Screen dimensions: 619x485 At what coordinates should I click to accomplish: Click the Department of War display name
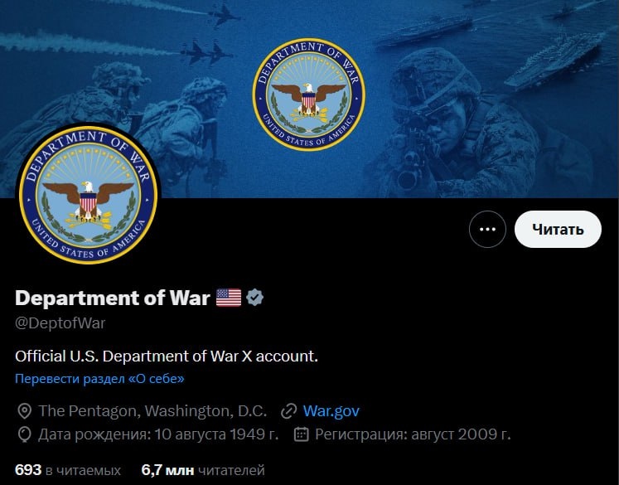tap(113, 298)
